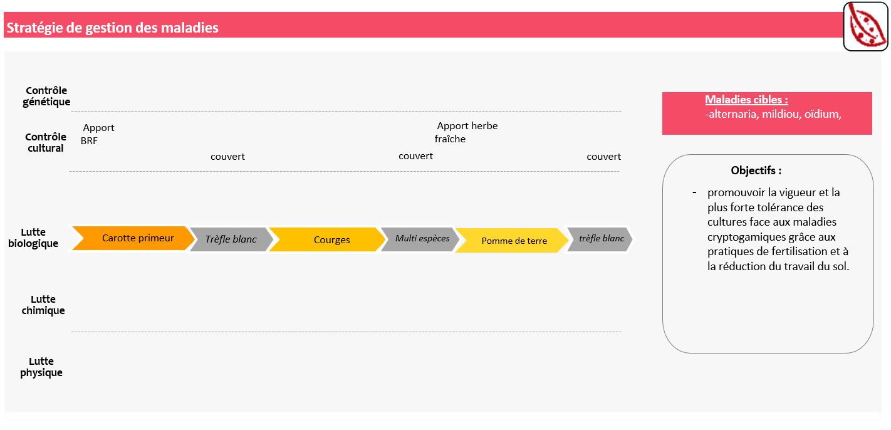Select the alternaria, mildiou, oïdium text
The height and width of the screenshot is (430, 891).
(x=773, y=114)
